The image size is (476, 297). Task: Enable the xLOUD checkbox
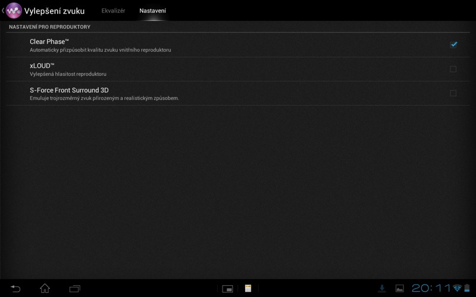(453, 69)
